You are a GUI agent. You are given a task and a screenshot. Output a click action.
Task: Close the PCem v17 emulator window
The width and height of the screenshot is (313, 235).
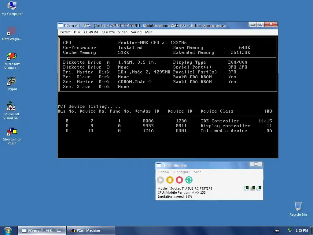pos(271,24)
